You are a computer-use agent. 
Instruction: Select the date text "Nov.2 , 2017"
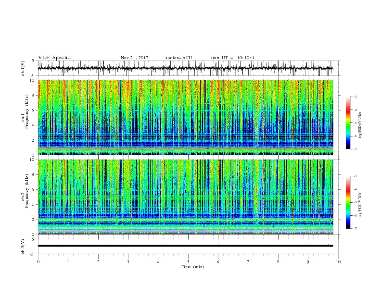[134, 58]
